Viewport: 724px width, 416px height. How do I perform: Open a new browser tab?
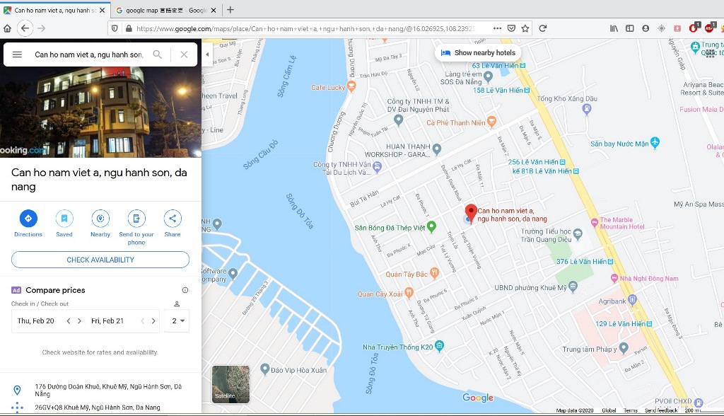[x=230, y=10]
